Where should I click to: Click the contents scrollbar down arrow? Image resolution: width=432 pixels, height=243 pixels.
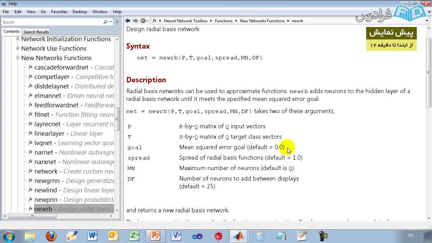(x=117, y=210)
